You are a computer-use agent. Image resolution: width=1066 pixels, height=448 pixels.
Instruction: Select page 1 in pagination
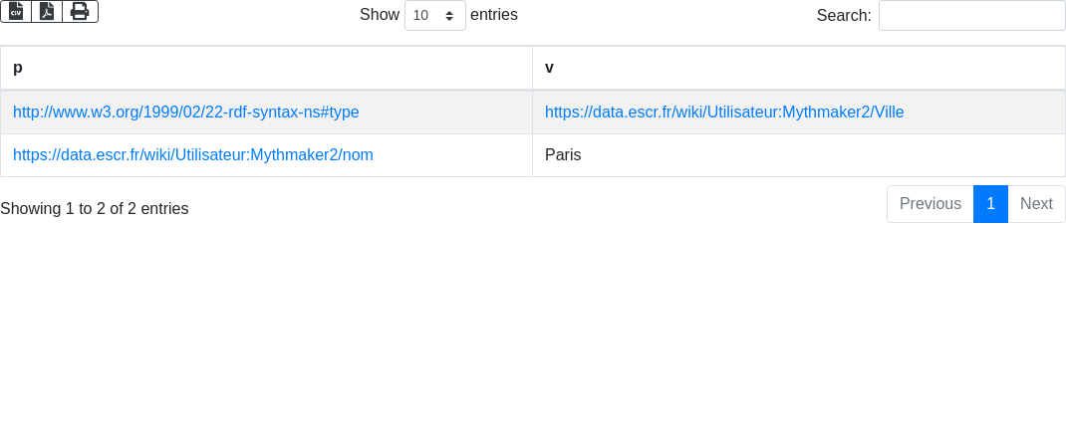[990, 204]
